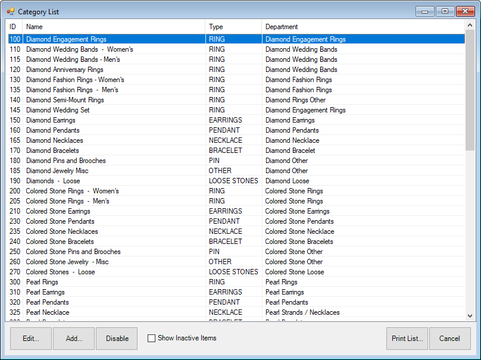Click the ID column header
Screen dimensions: 481x360
click(x=14, y=27)
